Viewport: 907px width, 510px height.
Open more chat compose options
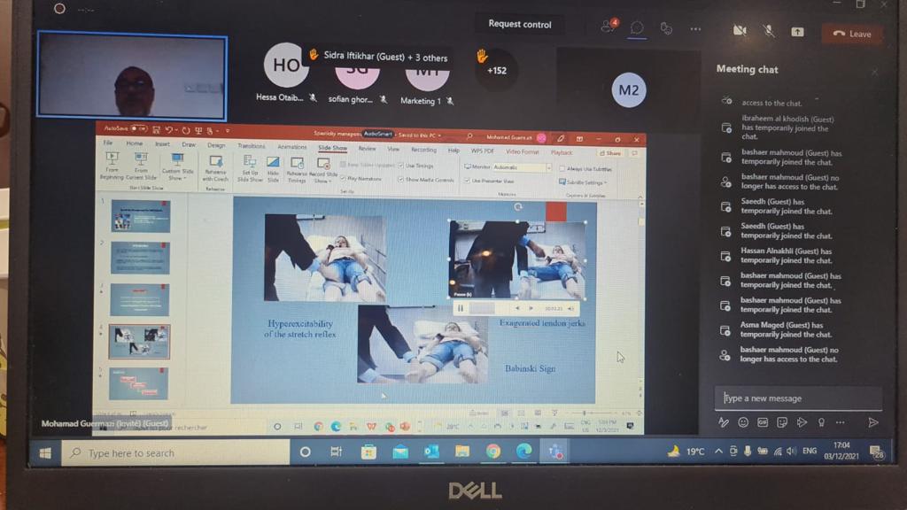[841, 422]
